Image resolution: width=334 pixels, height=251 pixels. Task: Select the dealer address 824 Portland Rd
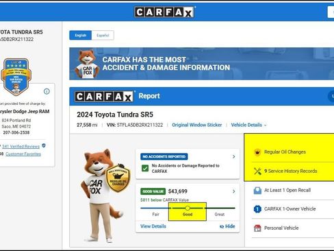tap(16, 120)
